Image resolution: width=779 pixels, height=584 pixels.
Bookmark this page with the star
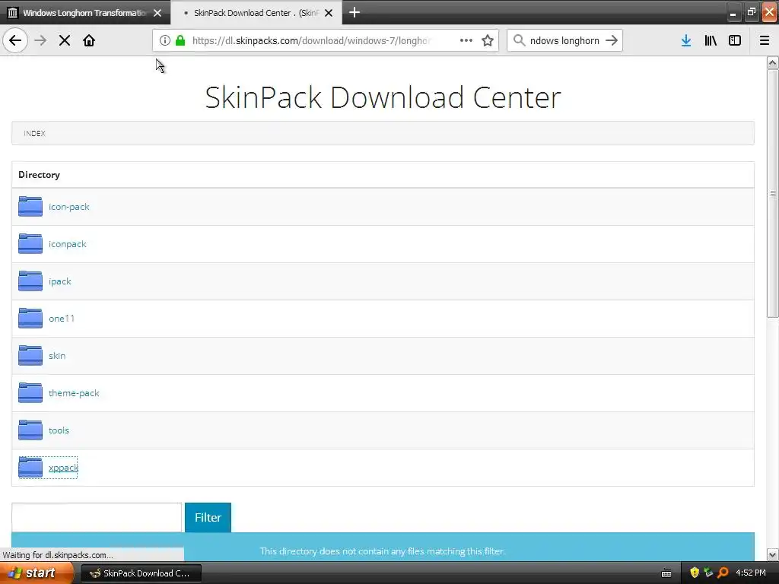click(x=488, y=41)
